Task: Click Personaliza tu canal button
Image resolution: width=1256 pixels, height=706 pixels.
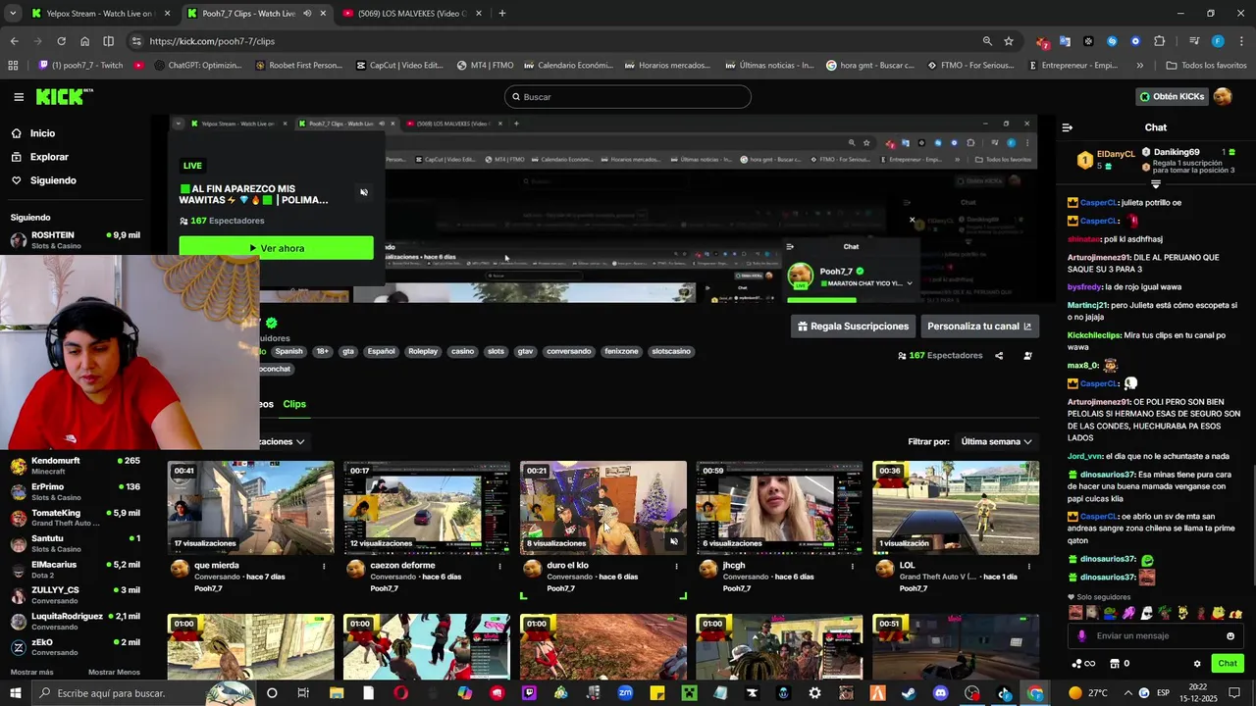Action: [x=979, y=327]
